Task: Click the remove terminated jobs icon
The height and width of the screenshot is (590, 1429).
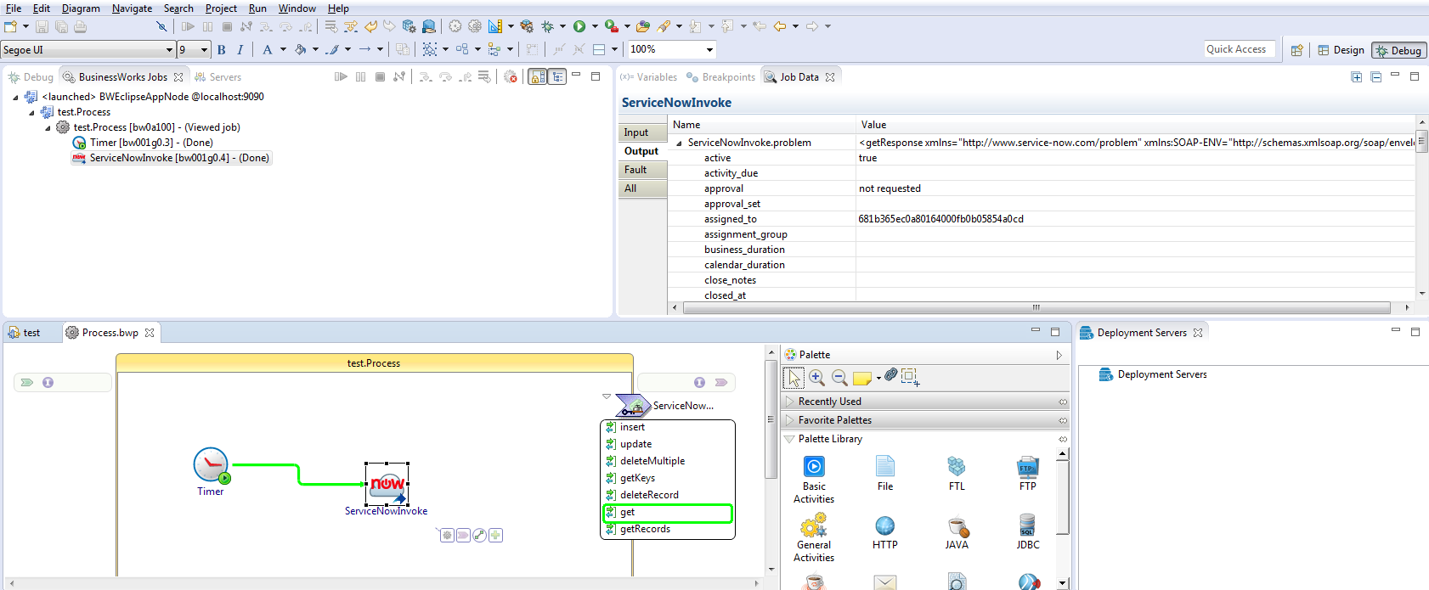Action: [510, 77]
